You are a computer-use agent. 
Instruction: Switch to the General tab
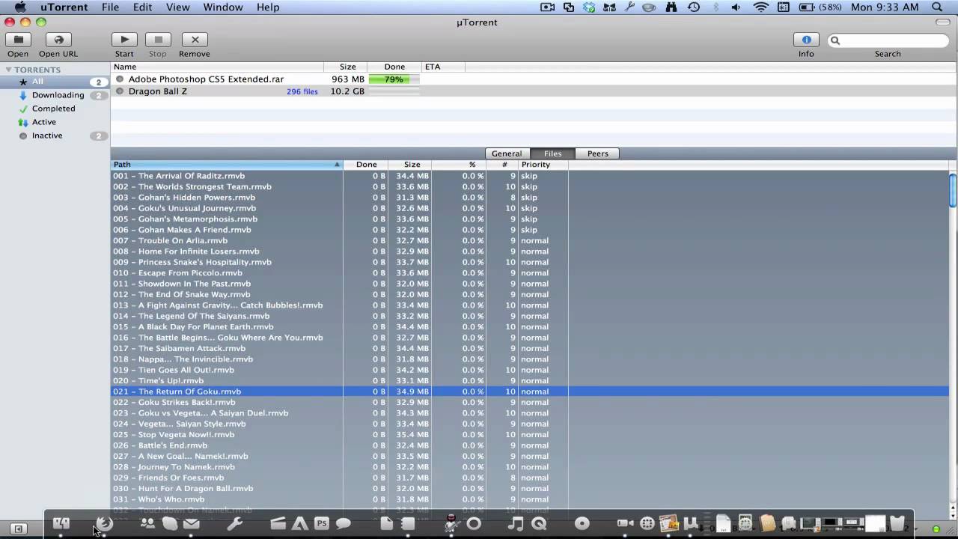[x=507, y=153]
